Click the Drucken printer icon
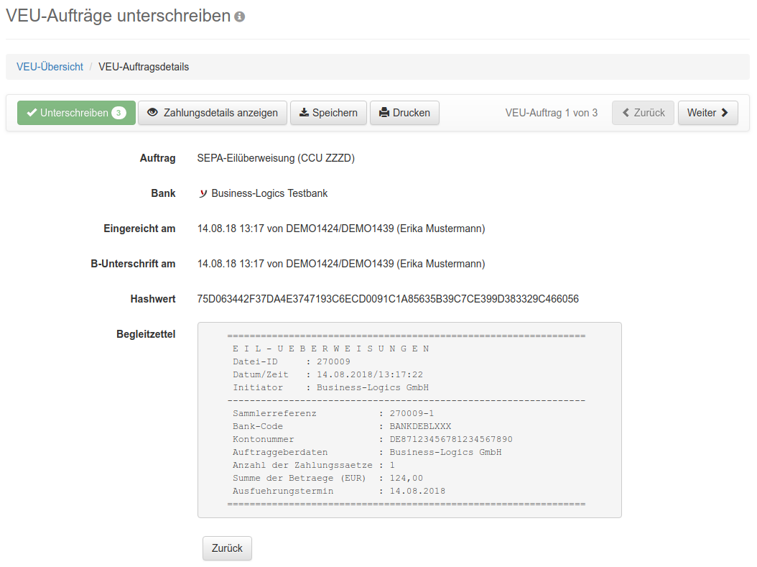This screenshot has width=757, height=567. 384,113
